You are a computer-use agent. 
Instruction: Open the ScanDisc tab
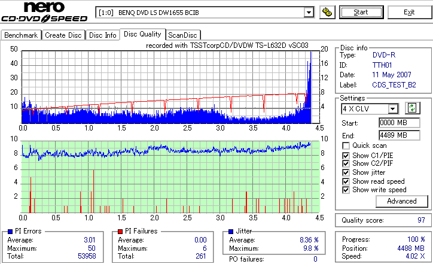click(x=182, y=35)
